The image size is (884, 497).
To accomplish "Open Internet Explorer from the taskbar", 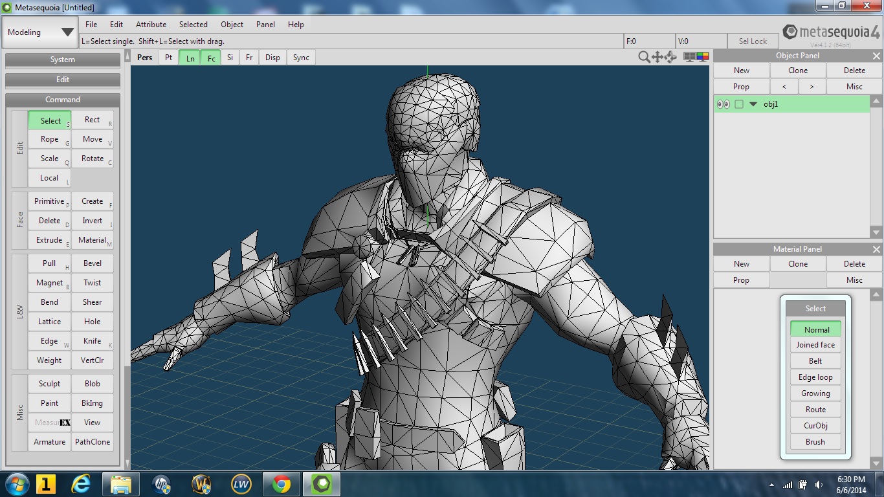I will 81,484.
